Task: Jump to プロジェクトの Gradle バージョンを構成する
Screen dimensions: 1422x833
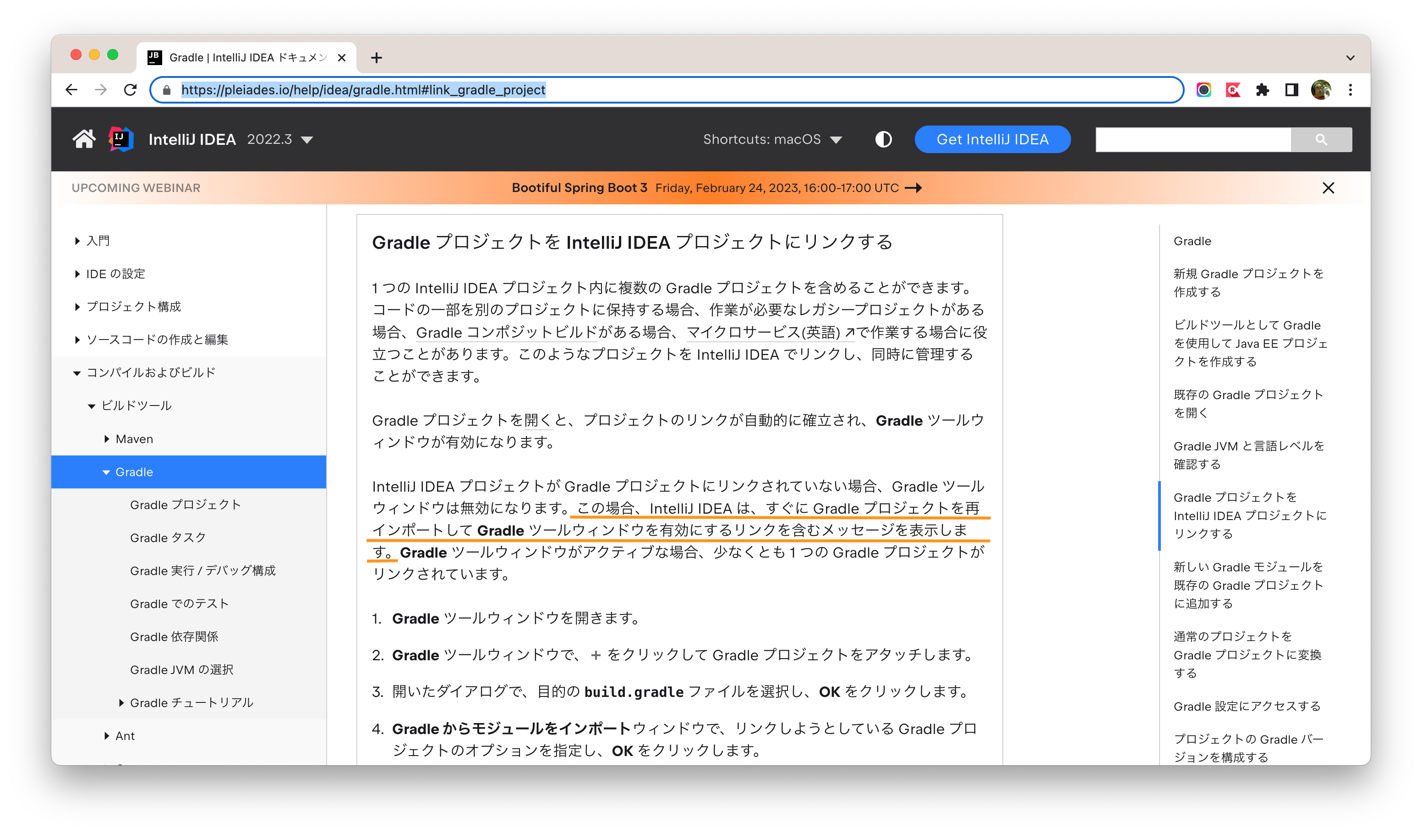Action: [1248, 748]
